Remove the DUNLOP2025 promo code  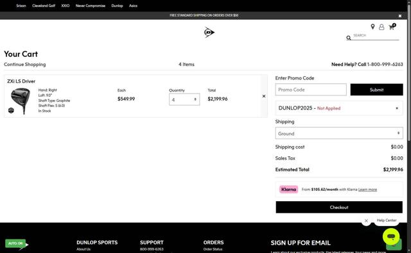(x=397, y=108)
